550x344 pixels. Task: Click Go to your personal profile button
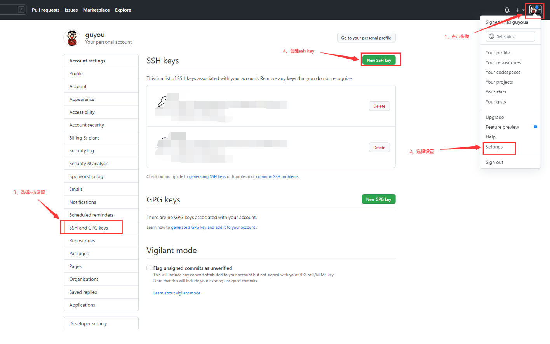366,38
